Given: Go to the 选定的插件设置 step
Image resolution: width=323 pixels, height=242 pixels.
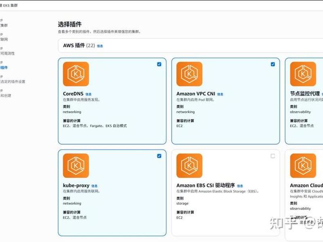Looking at the screenshot, I should pyautogui.click(x=13, y=81).
